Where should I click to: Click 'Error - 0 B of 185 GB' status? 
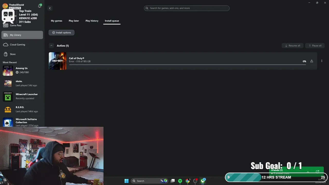tap(80, 61)
